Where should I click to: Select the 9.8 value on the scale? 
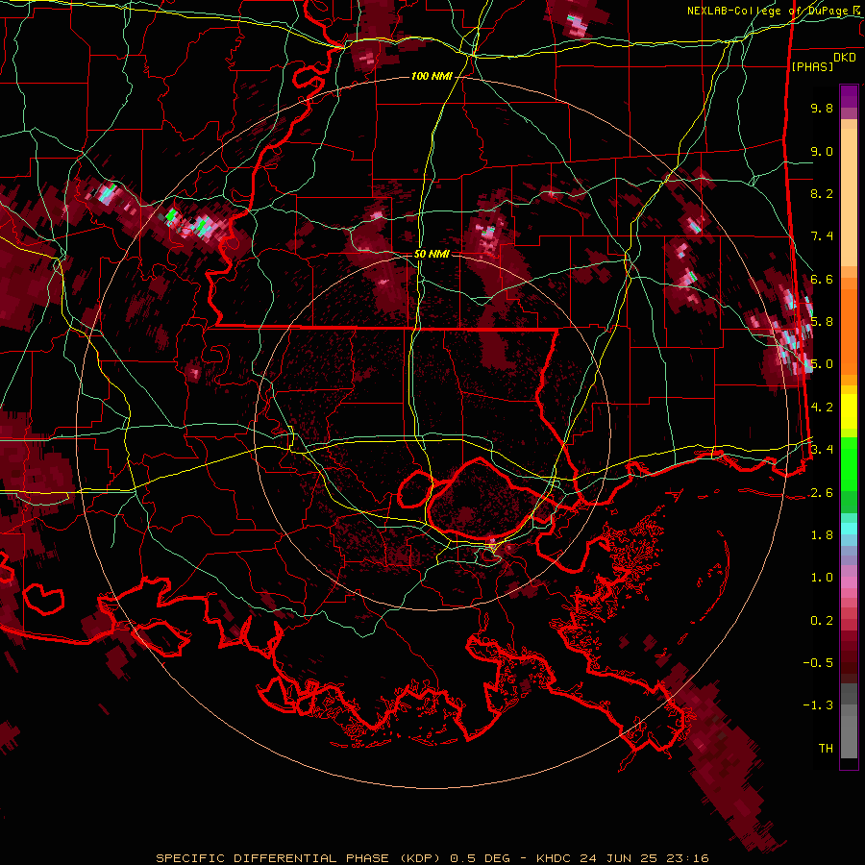pyautogui.click(x=822, y=108)
